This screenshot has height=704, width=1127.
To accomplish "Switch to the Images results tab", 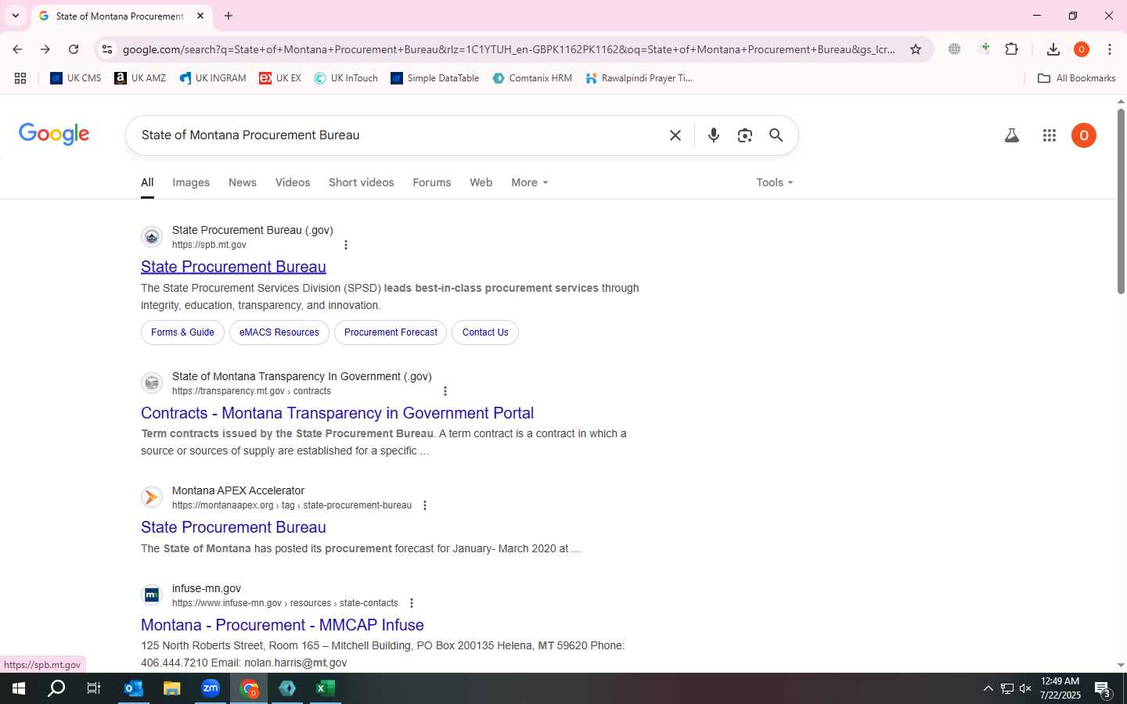I will 191,182.
